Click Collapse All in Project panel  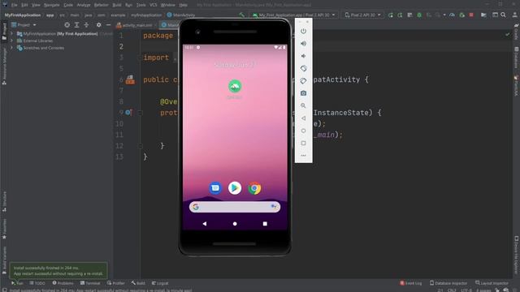[86, 25]
